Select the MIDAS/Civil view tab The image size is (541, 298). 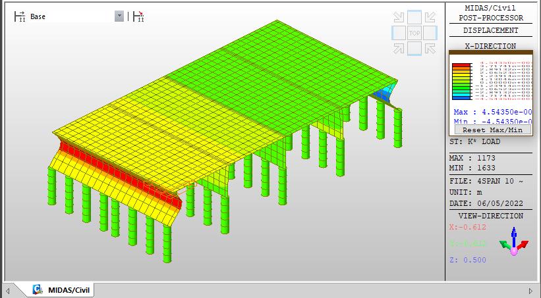(61, 289)
